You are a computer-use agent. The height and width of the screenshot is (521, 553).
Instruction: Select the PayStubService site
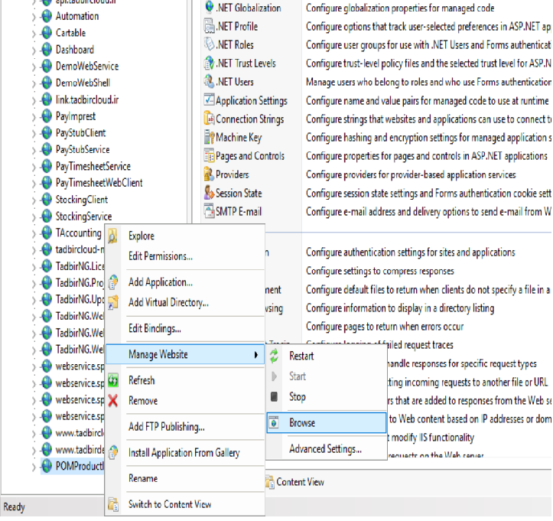pyautogui.click(x=83, y=149)
